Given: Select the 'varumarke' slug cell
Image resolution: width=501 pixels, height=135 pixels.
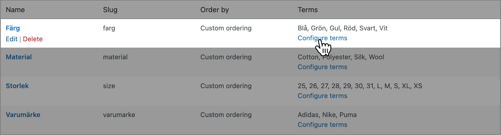Looking at the screenshot, I should tap(119, 115).
